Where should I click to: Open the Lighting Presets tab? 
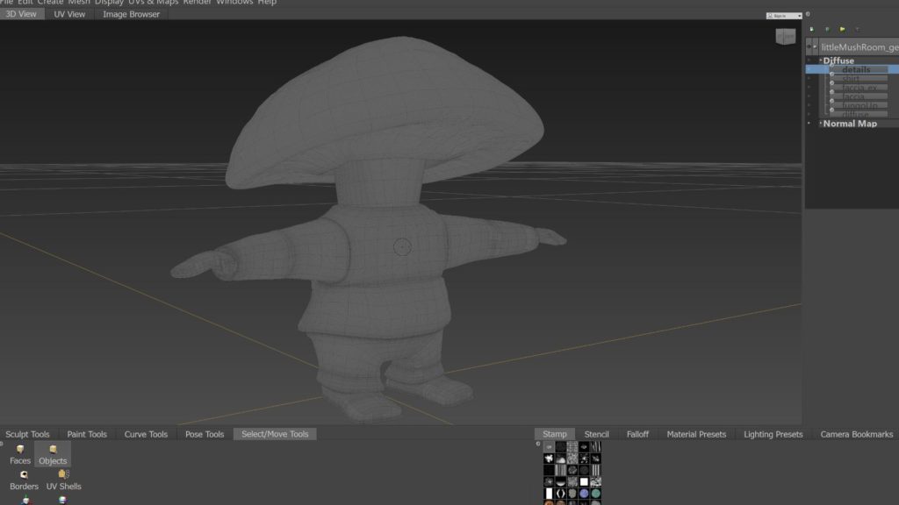pyautogui.click(x=773, y=434)
